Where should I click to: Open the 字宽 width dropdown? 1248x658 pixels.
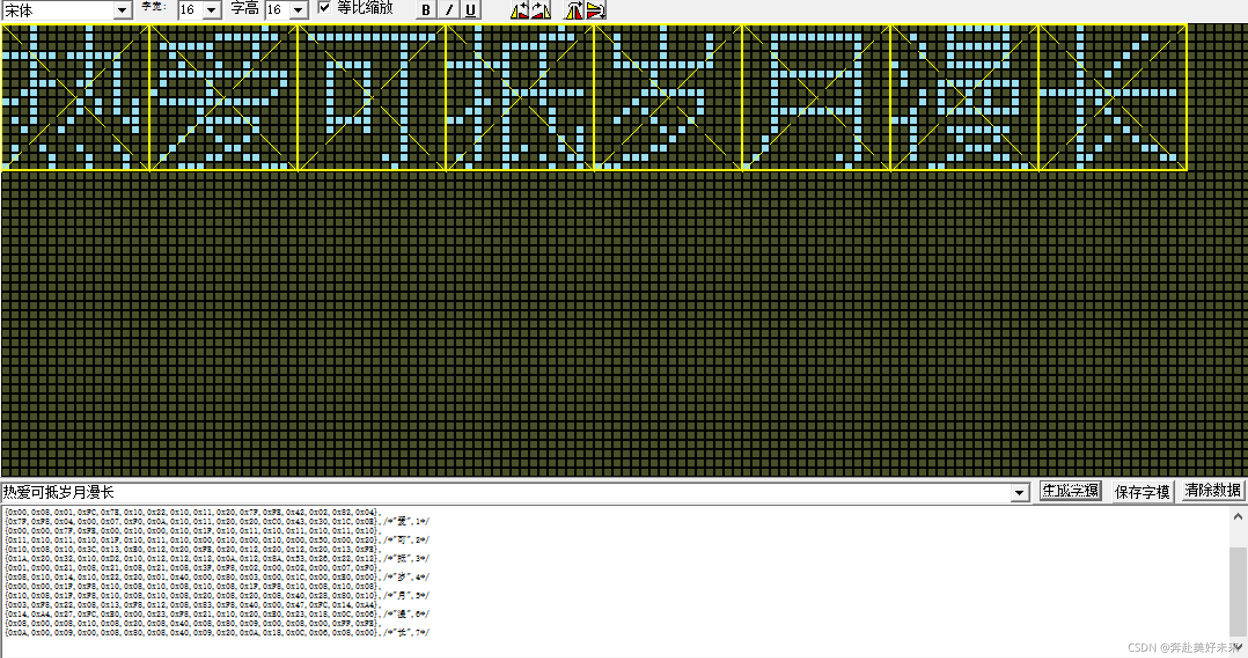pyautogui.click(x=212, y=10)
